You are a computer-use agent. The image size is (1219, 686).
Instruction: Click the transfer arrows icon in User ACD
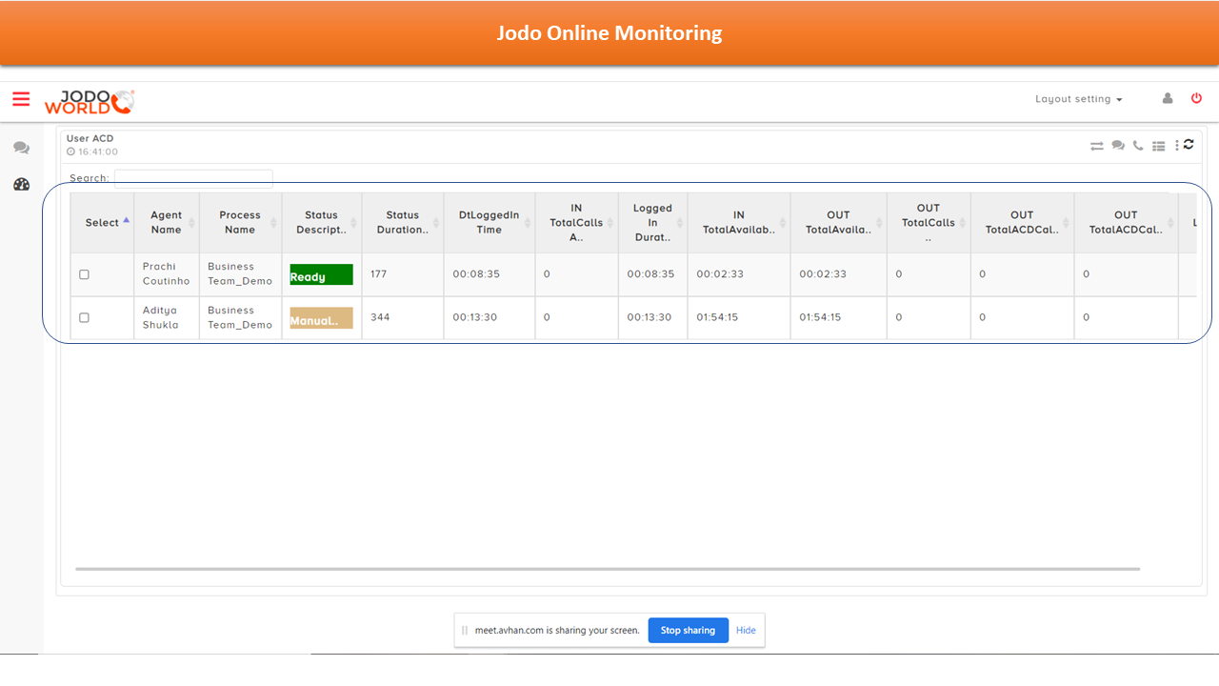[1097, 146]
